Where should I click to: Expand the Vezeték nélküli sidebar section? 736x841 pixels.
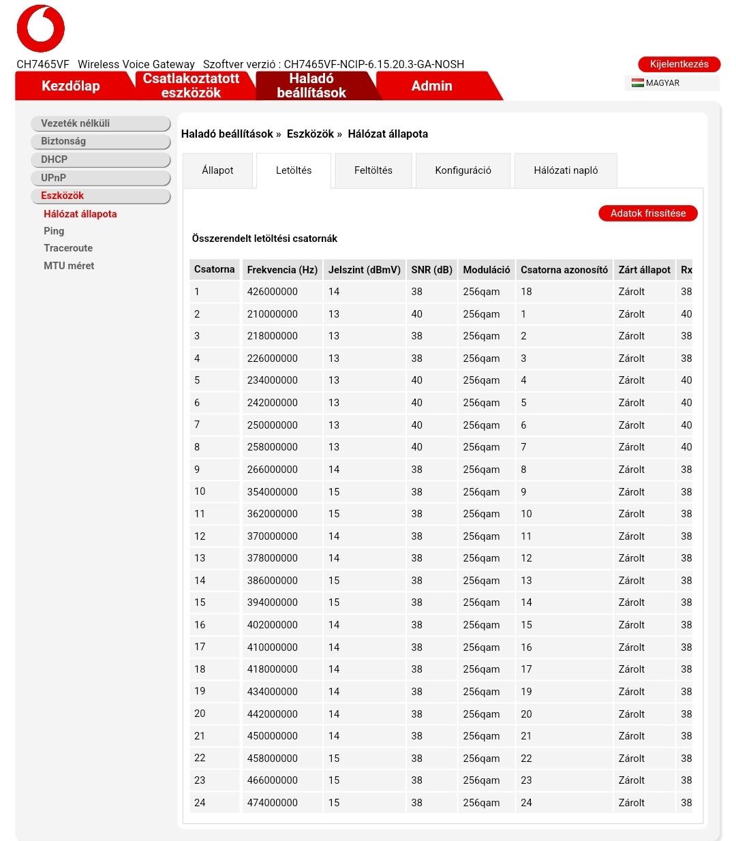tap(101, 123)
